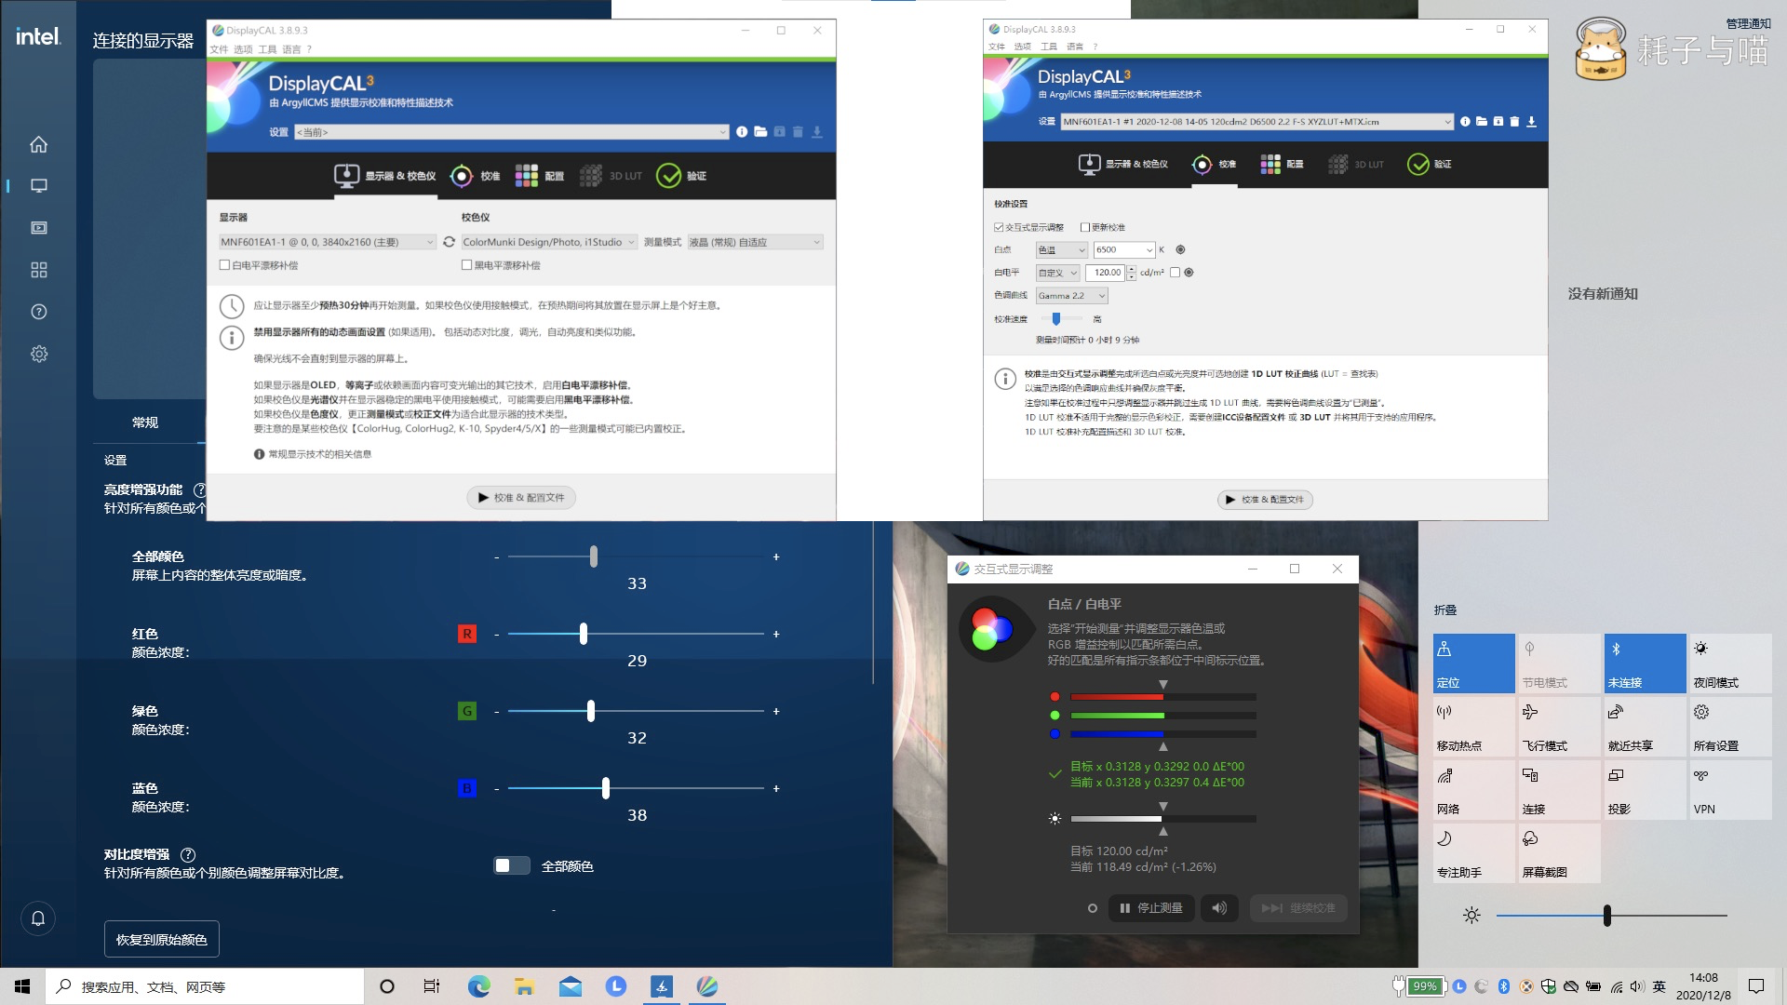Click the 夜间模式 night light tile
Screen dimensions: 1787x1005
click(x=1731, y=663)
